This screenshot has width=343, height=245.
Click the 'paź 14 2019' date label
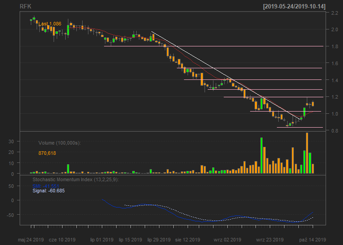coord(313,240)
